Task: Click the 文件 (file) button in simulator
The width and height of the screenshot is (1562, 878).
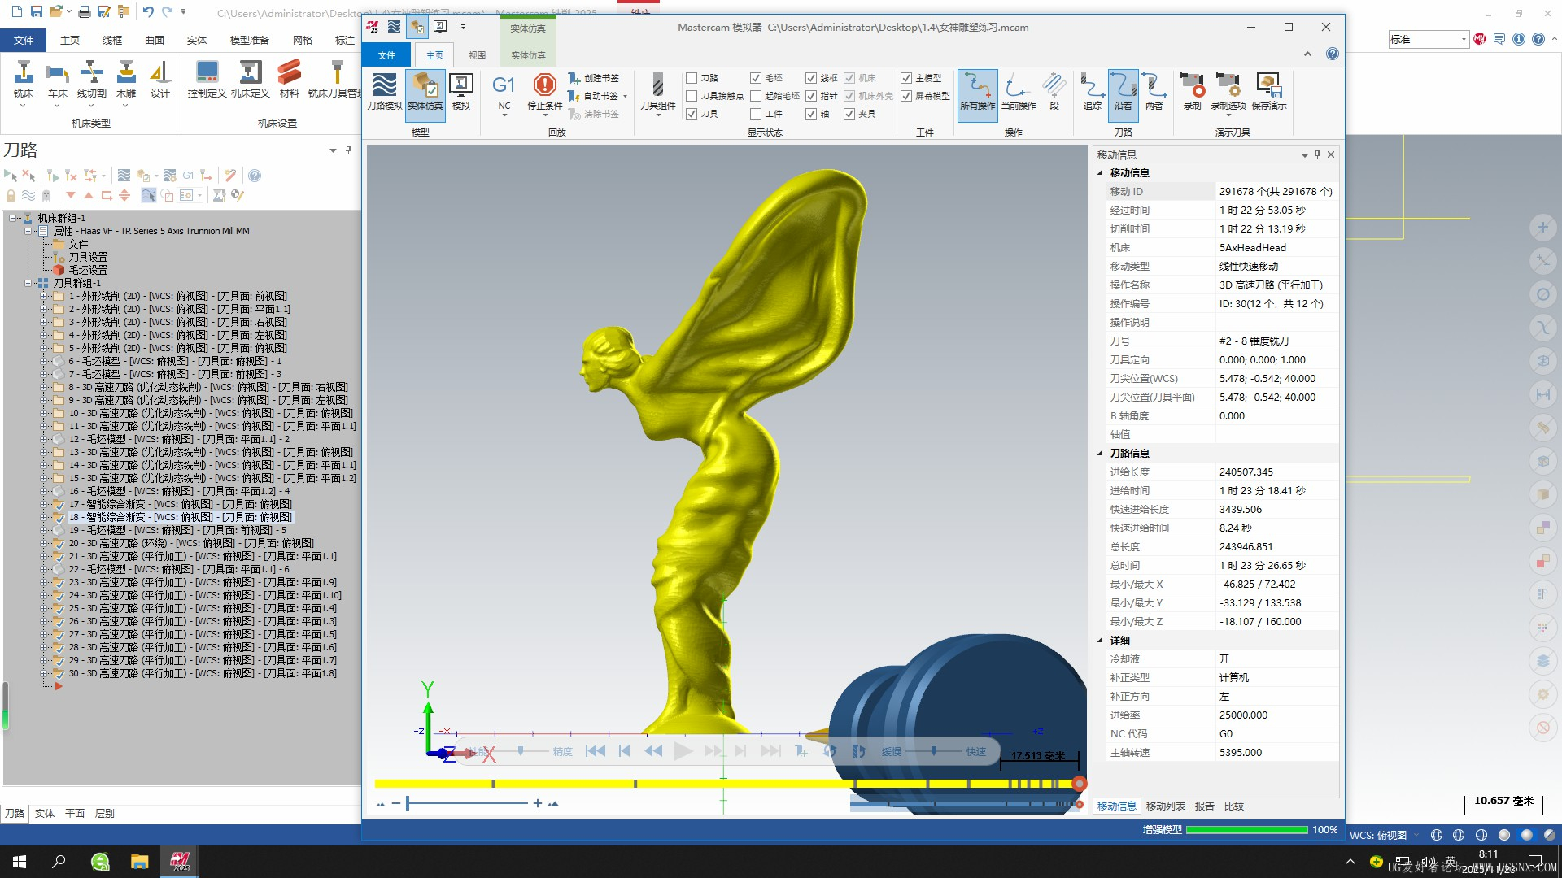Action: pos(386,55)
